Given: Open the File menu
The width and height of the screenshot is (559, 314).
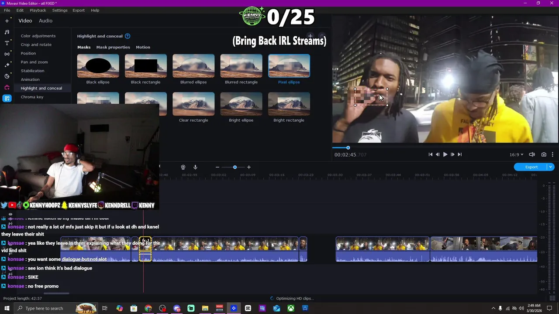Looking at the screenshot, I should point(7,10).
